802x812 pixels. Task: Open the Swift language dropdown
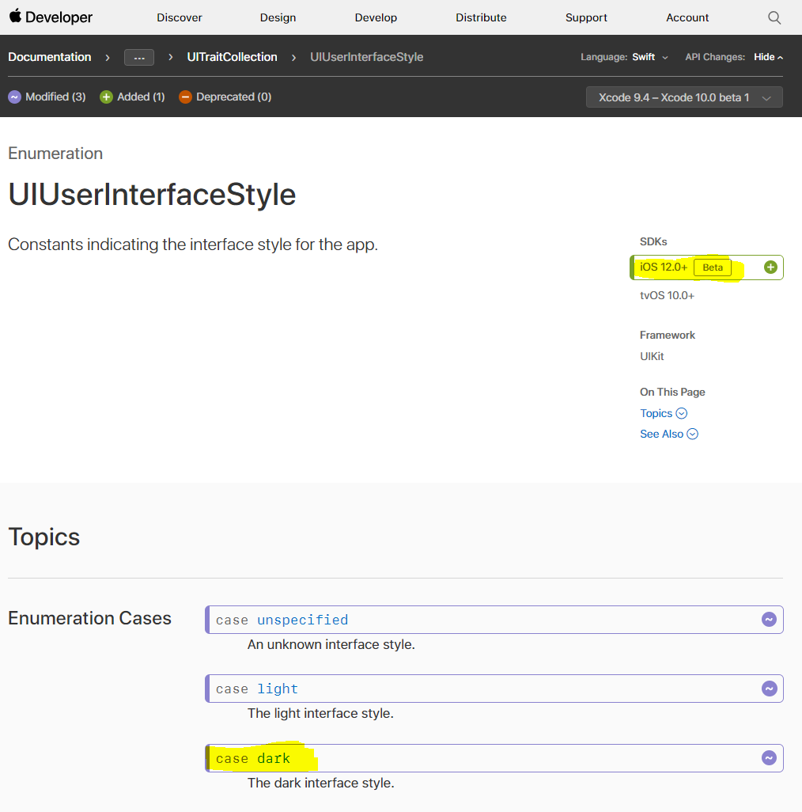pos(649,57)
